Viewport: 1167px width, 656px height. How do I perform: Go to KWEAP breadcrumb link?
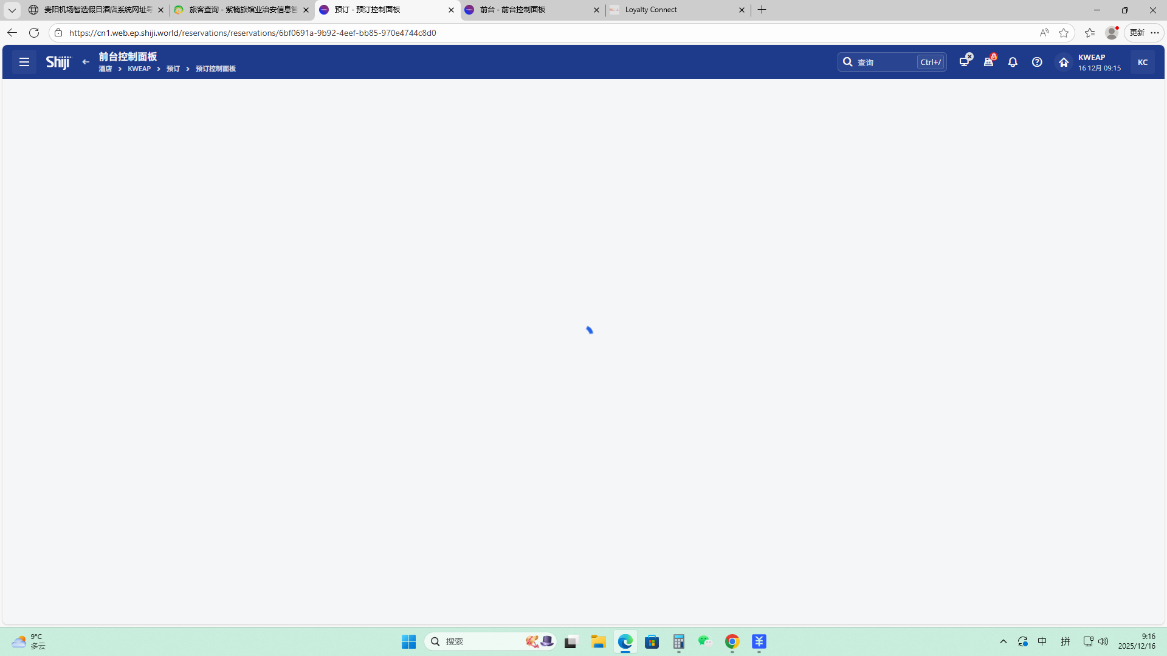tap(139, 69)
